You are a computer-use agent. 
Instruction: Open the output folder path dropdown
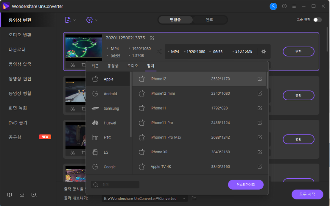pos(184,198)
